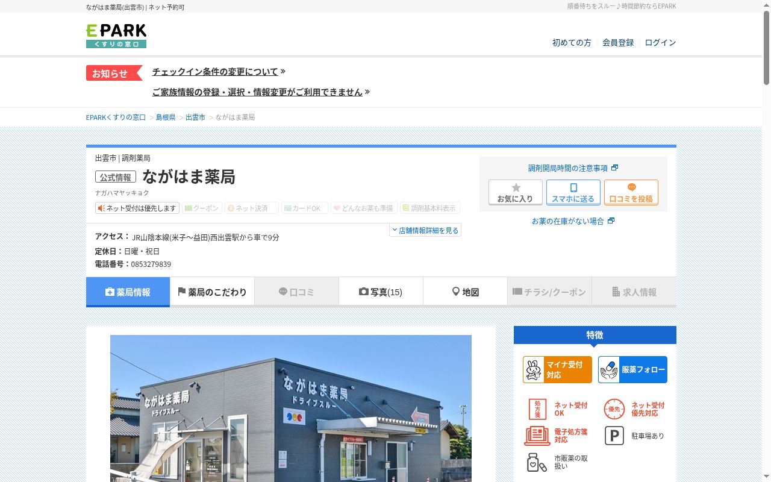Click the ながはま薬局 heading
The image size is (771, 482).
(189, 177)
